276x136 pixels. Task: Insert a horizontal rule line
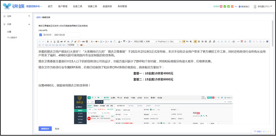click(x=238, y=41)
